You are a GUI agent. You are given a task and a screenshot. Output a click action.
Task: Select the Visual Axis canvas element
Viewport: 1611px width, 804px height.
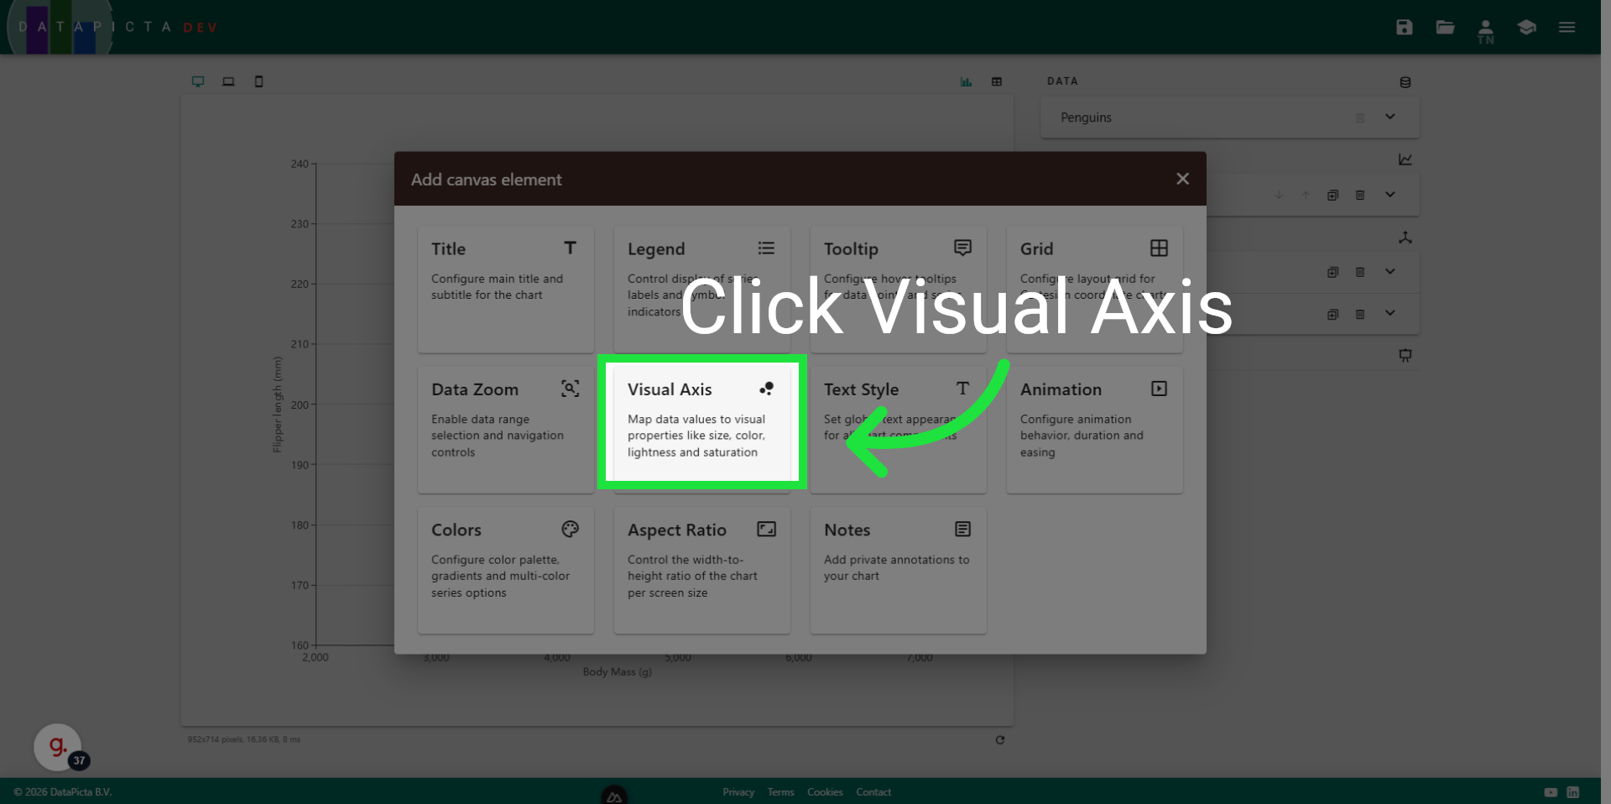point(701,422)
